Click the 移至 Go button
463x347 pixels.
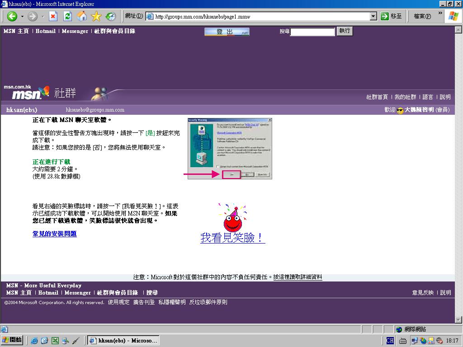point(391,16)
